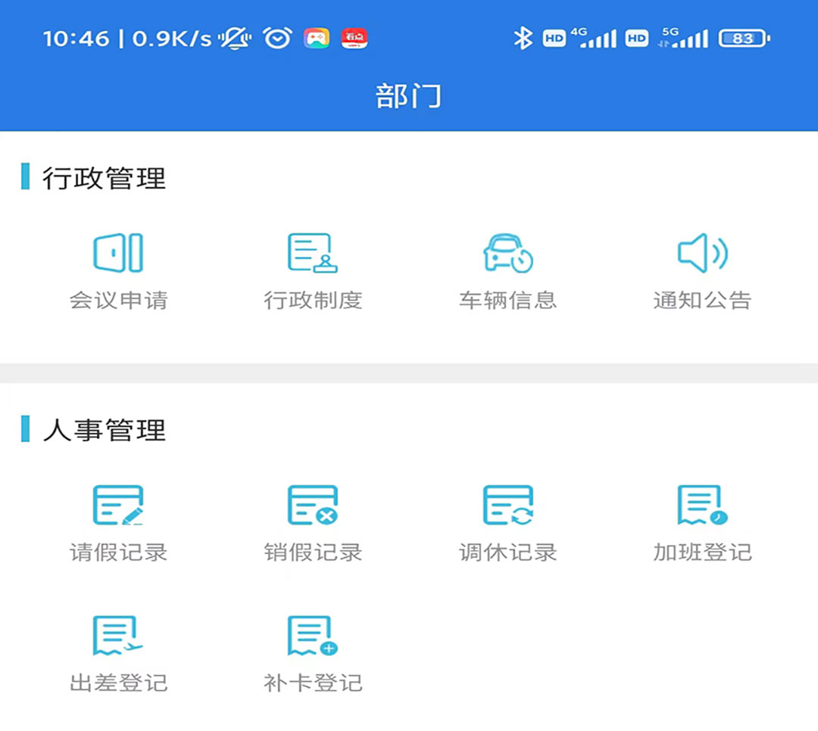Tap the Bluetooth status bar icon
Image resolution: width=818 pixels, height=731 pixels.
(523, 38)
